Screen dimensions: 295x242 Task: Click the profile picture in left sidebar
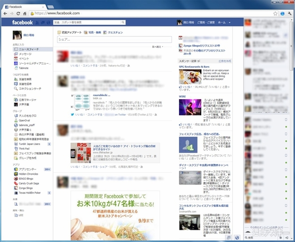tap(17, 35)
